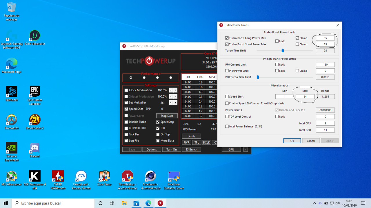Viewport: 371px width, 208px height.
Task: Toggle Turbo Boost Long Power Max checkbox
Action: (227, 38)
